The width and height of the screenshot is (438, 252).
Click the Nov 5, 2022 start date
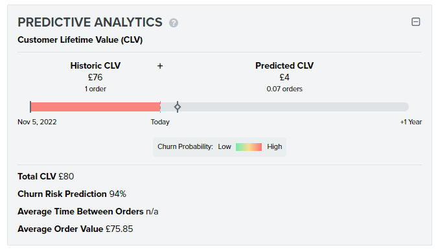click(37, 122)
